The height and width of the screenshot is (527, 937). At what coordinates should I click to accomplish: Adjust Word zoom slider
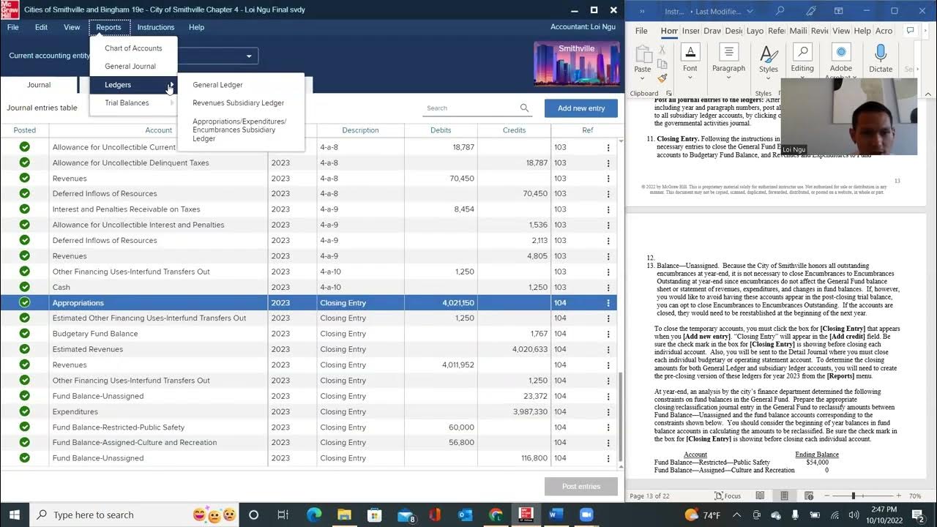click(853, 496)
